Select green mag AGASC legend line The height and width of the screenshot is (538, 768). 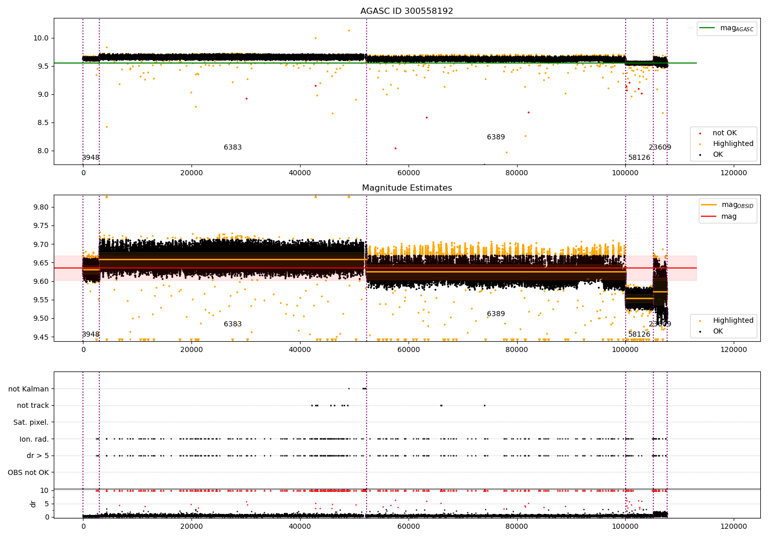click(x=708, y=28)
